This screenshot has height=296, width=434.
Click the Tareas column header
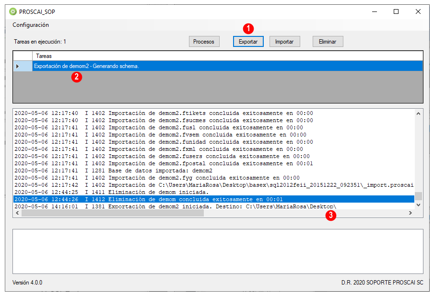tap(227, 56)
